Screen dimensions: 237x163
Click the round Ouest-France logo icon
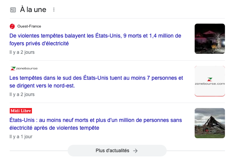[12, 26]
